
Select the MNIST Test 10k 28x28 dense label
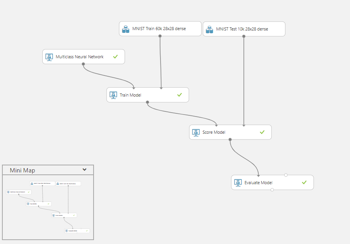pos(242,29)
